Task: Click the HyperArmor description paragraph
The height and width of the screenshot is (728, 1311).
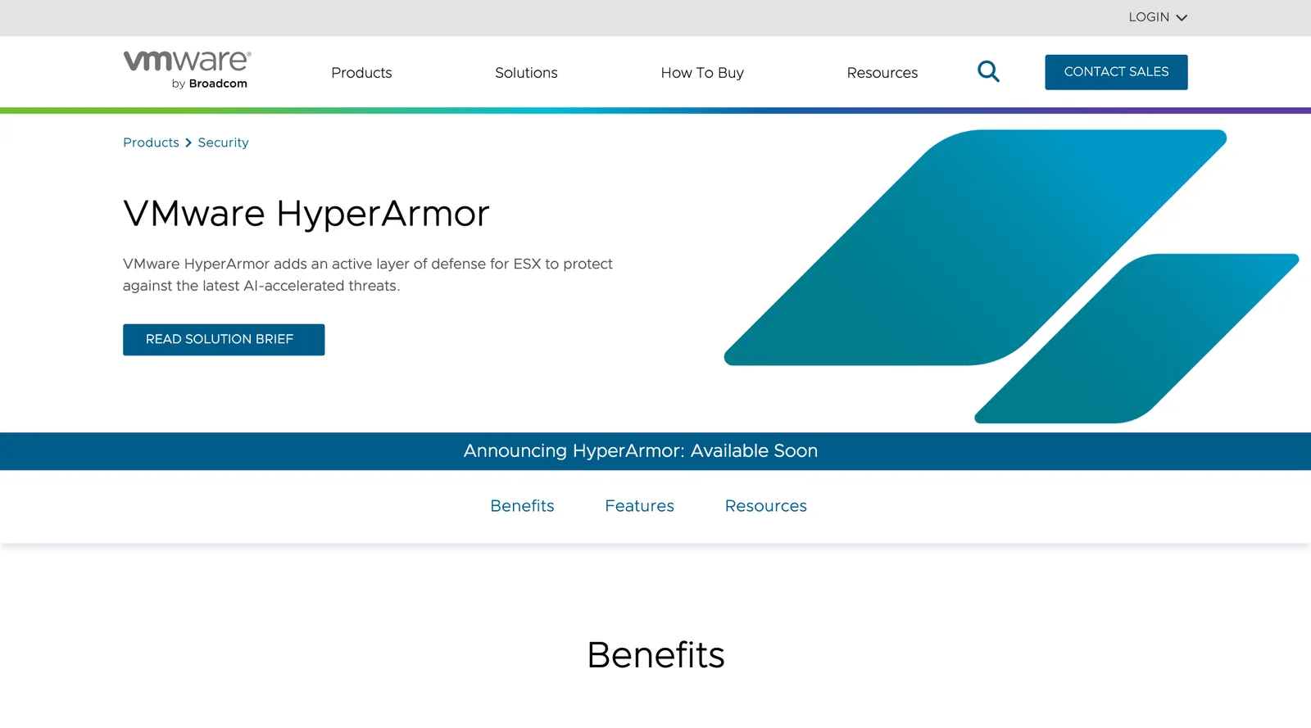Action: [368, 275]
